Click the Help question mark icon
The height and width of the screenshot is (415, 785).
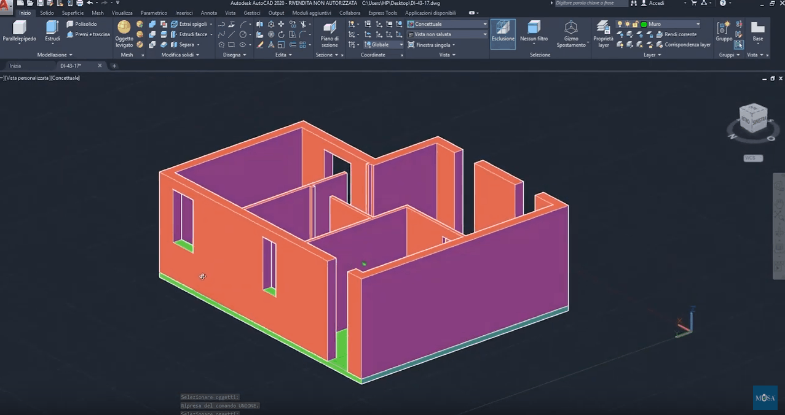click(x=723, y=3)
